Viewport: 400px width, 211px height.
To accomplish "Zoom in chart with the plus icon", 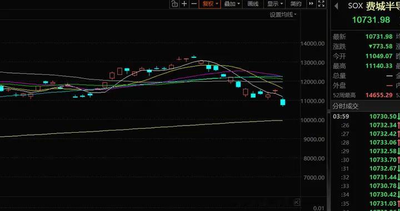I will click(x=184, y=4).
